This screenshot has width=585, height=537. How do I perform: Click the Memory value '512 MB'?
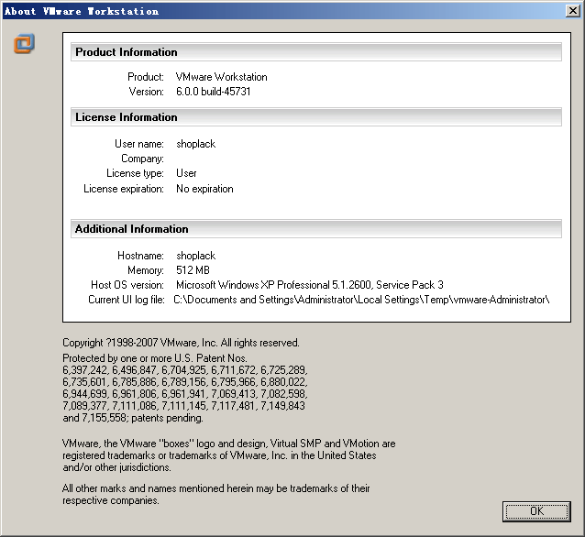(193, 270)
